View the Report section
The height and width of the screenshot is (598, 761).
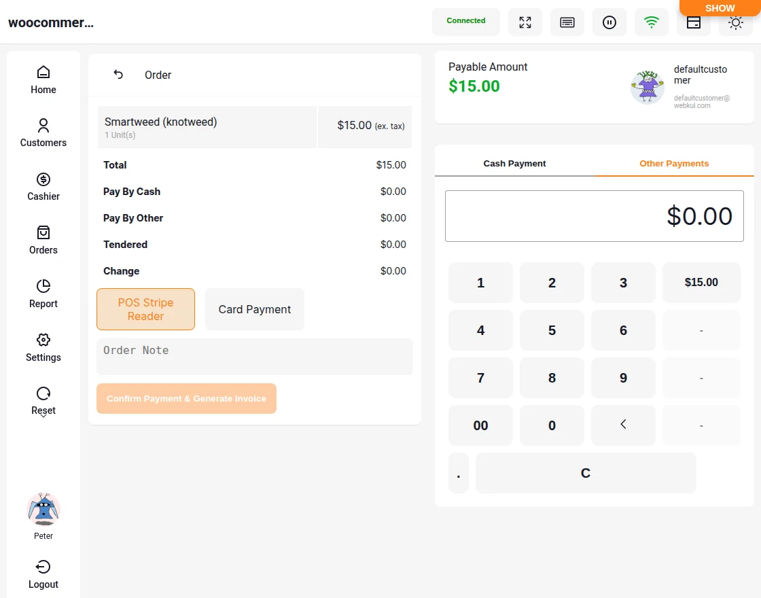coord(43,292)
